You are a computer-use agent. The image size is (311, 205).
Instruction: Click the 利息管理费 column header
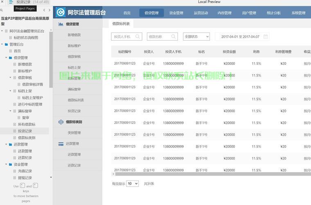[283, 52]
